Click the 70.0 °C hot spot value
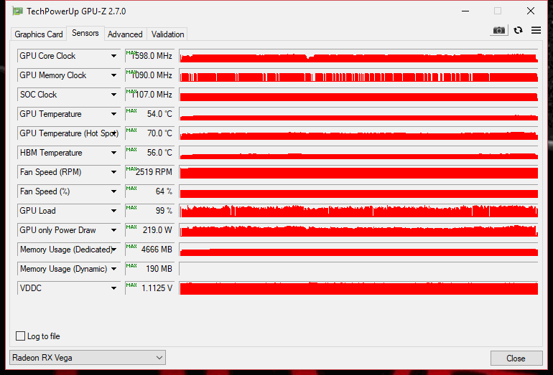Viewport: 553px width, 375px height. pyautogui.click(x=150, y=133)
